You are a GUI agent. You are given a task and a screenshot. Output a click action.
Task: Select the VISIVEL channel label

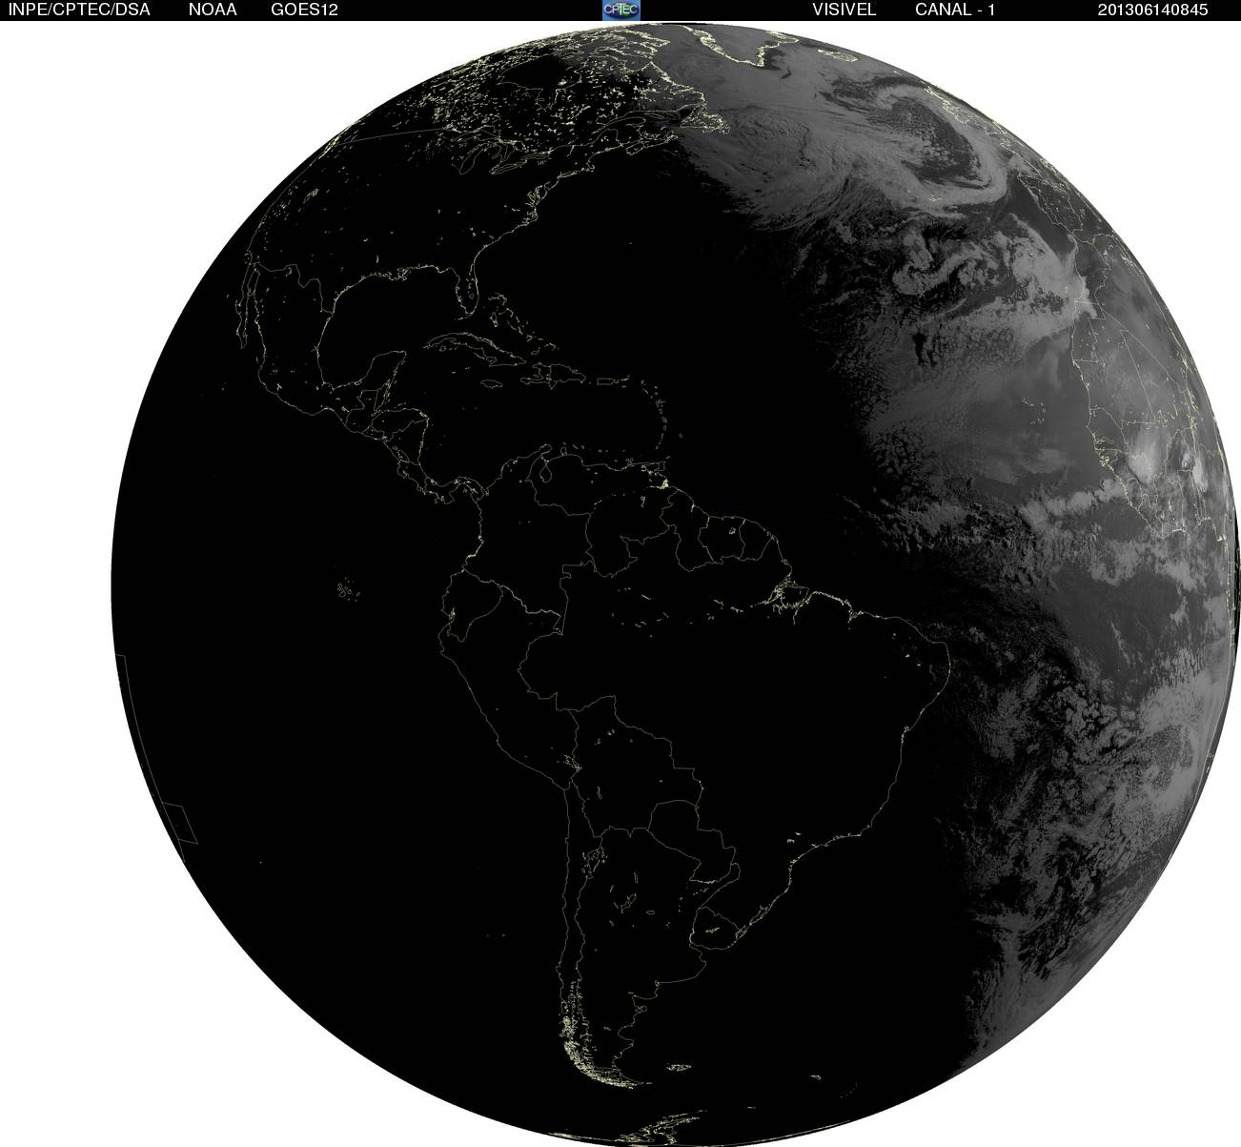click(x=844, y=10)
